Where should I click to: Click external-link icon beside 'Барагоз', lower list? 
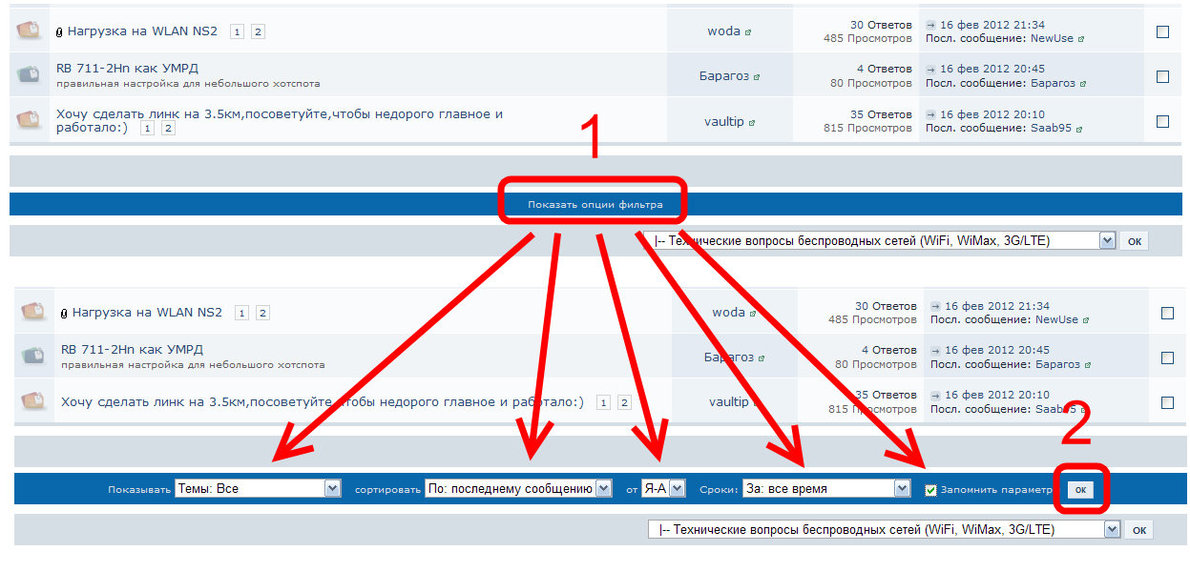762,358
